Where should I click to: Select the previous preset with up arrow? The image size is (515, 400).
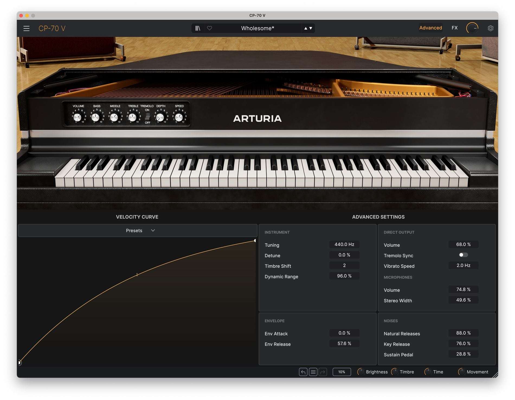(306, 28)
